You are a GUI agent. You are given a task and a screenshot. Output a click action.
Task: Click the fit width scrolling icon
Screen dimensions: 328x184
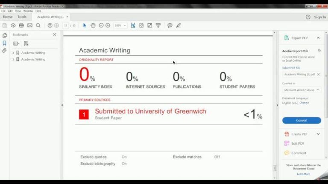tap(133, 26)
